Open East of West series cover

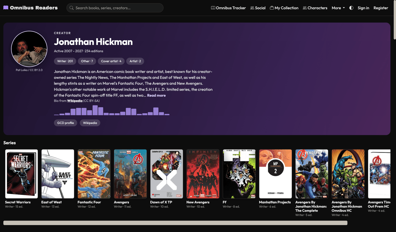pyautogui.click(x=58, y=174)
